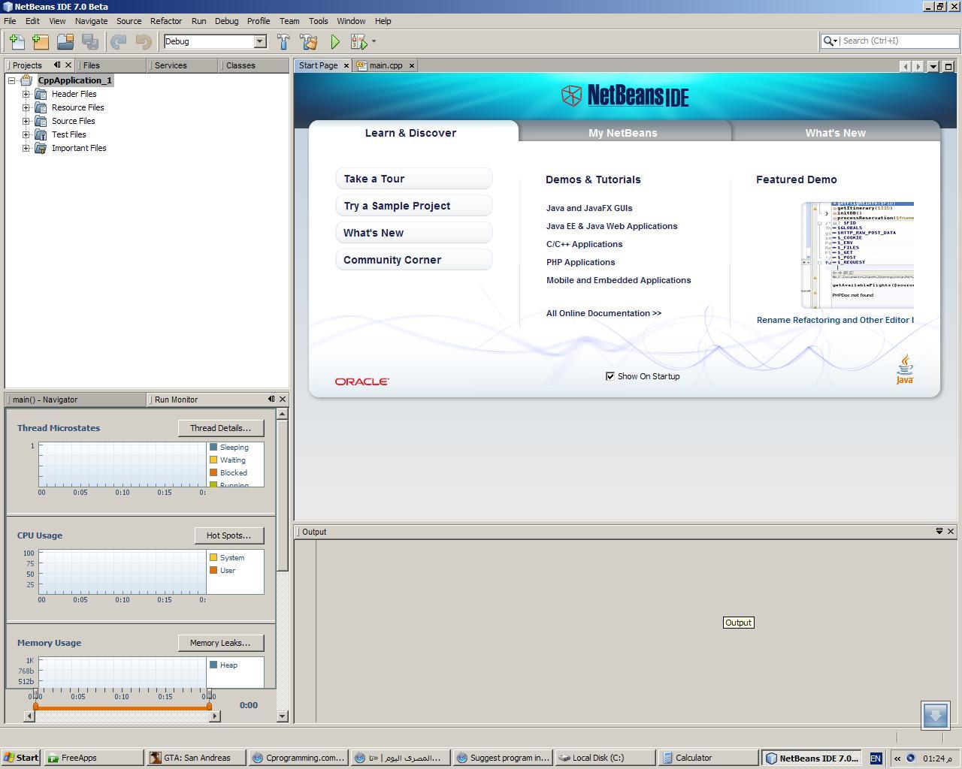This screenshot has height=769, width=962.
Task: Open the Debug Project icon's dropdown arrow
Action: 374,42
